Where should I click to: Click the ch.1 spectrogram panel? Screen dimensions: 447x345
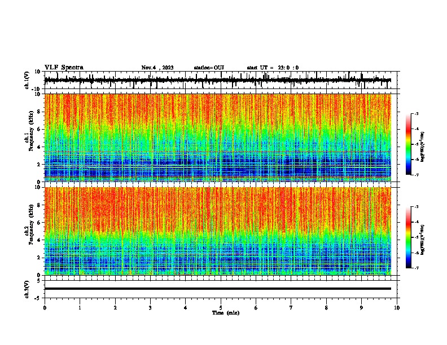point(218,138)
